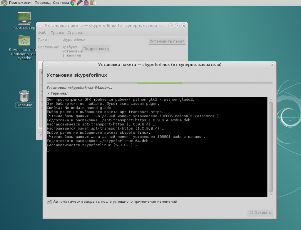Click the Установить пакет button

coord(167,41)
